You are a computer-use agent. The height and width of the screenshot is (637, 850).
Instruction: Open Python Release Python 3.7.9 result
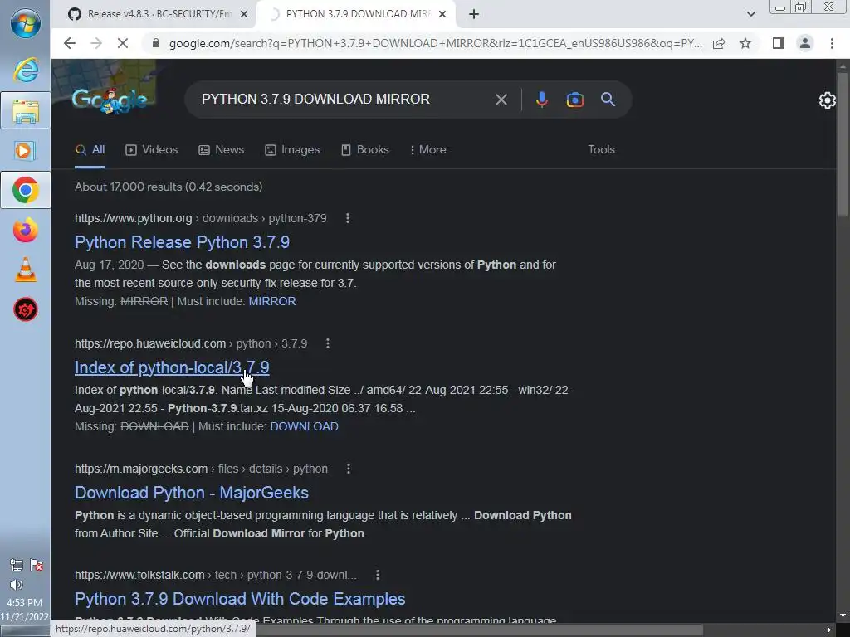182,242
